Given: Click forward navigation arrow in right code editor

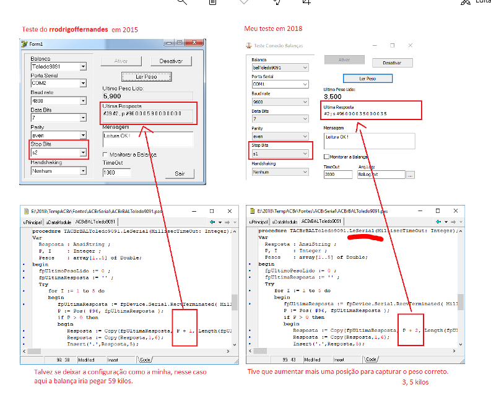Looking at the screenshot, I should click(x=453, y=222).
